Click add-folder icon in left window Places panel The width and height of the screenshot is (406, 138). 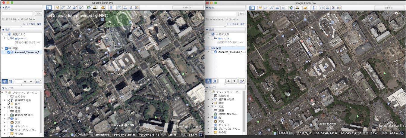39,81
